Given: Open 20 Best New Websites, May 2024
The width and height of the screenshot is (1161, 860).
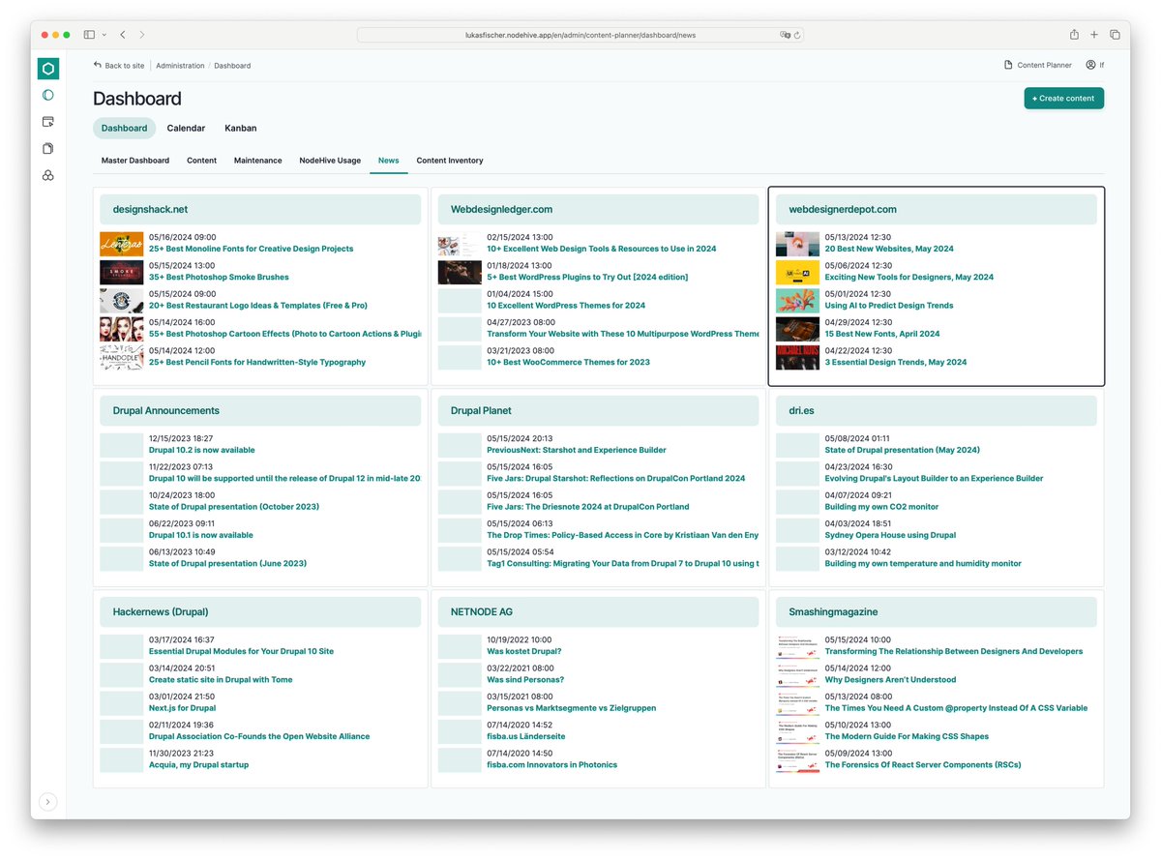Looking at the screenshot, I should click(889, 249).
